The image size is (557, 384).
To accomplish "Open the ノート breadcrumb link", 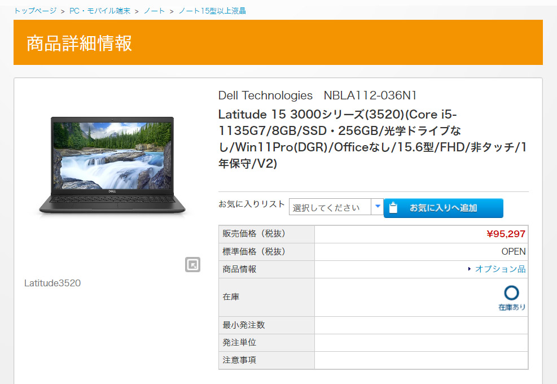I will pyautogui.click(x=154, y=11).
